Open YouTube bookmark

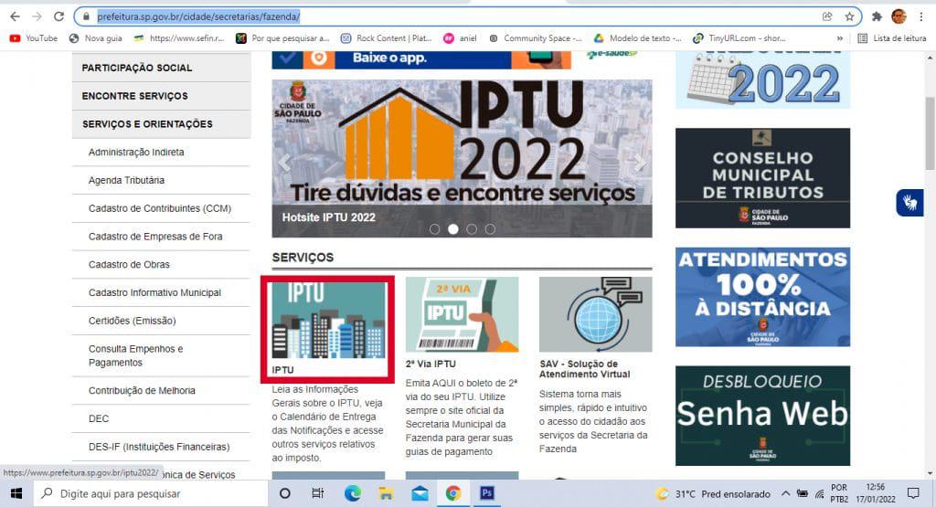(34, 38)
